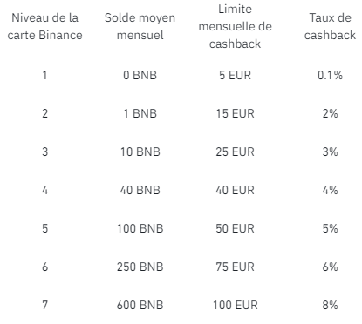This screenshot has height=324, width=362.
Task: Click the 'Solde moyen mensuel' column header
Action: [140, 26]
